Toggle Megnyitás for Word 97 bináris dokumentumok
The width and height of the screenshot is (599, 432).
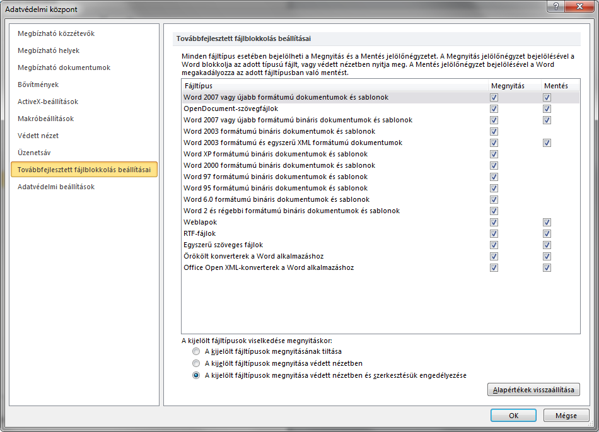pyautogui.click(x=494, y=177)
